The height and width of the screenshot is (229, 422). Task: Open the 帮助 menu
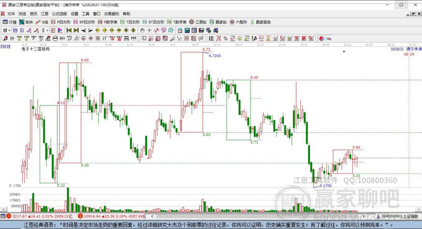[x=126, y=14]
